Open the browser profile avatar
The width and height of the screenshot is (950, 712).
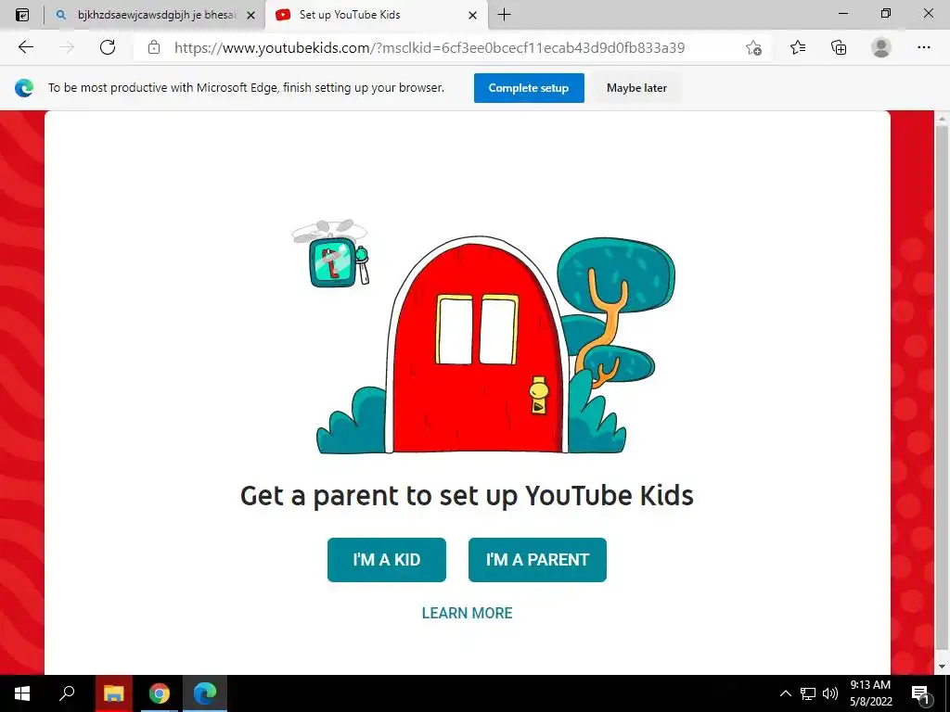click(881, 47)
